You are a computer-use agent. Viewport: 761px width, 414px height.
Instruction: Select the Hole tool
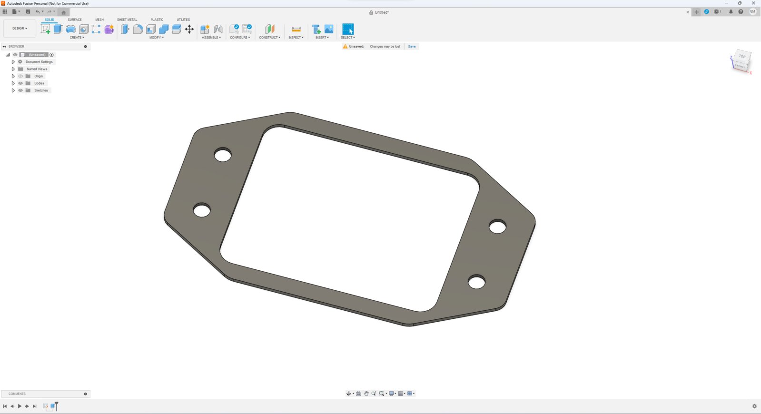(x=84, y=29)
